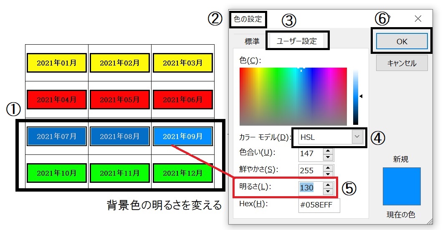Click the 色合い input field showing 147
This screenshot has width=445, height=230.
tap(311, 154)
